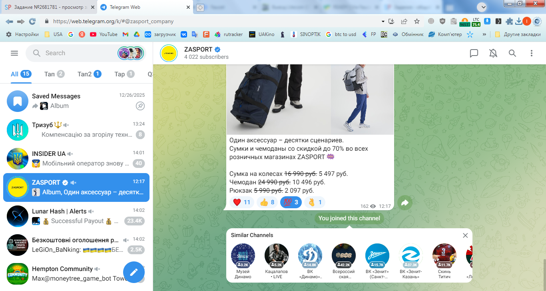React with the thumbs up reaction

click(267, 202)
